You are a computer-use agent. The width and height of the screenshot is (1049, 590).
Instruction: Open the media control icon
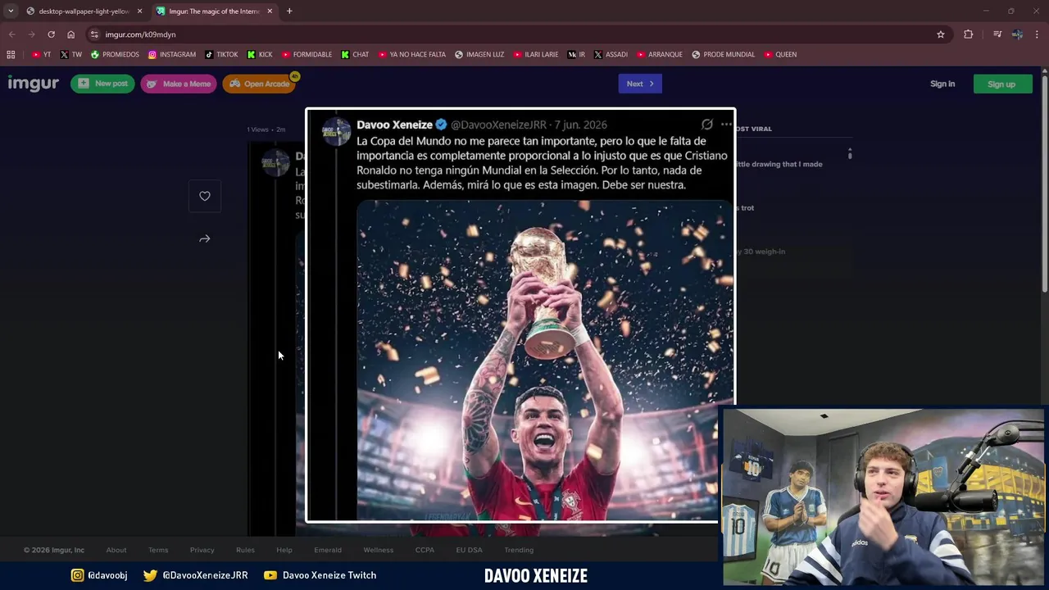tap(997, 34)
